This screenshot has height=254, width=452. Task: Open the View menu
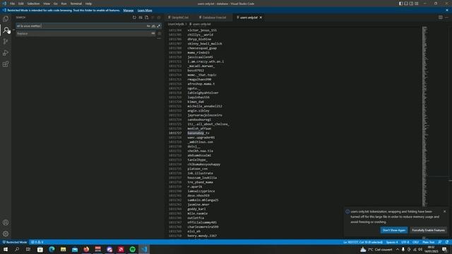click(x=47, y=4)
